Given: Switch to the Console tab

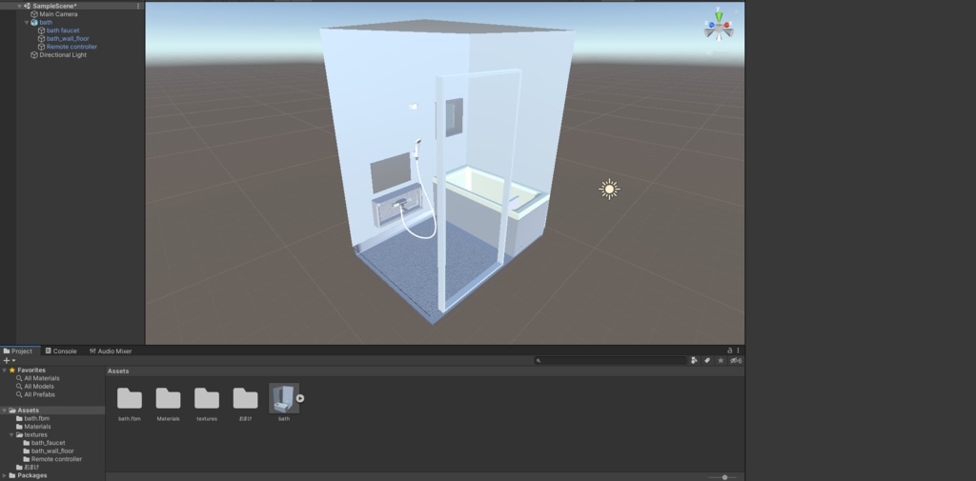Looking at the screenshot, I should (61, 351).
